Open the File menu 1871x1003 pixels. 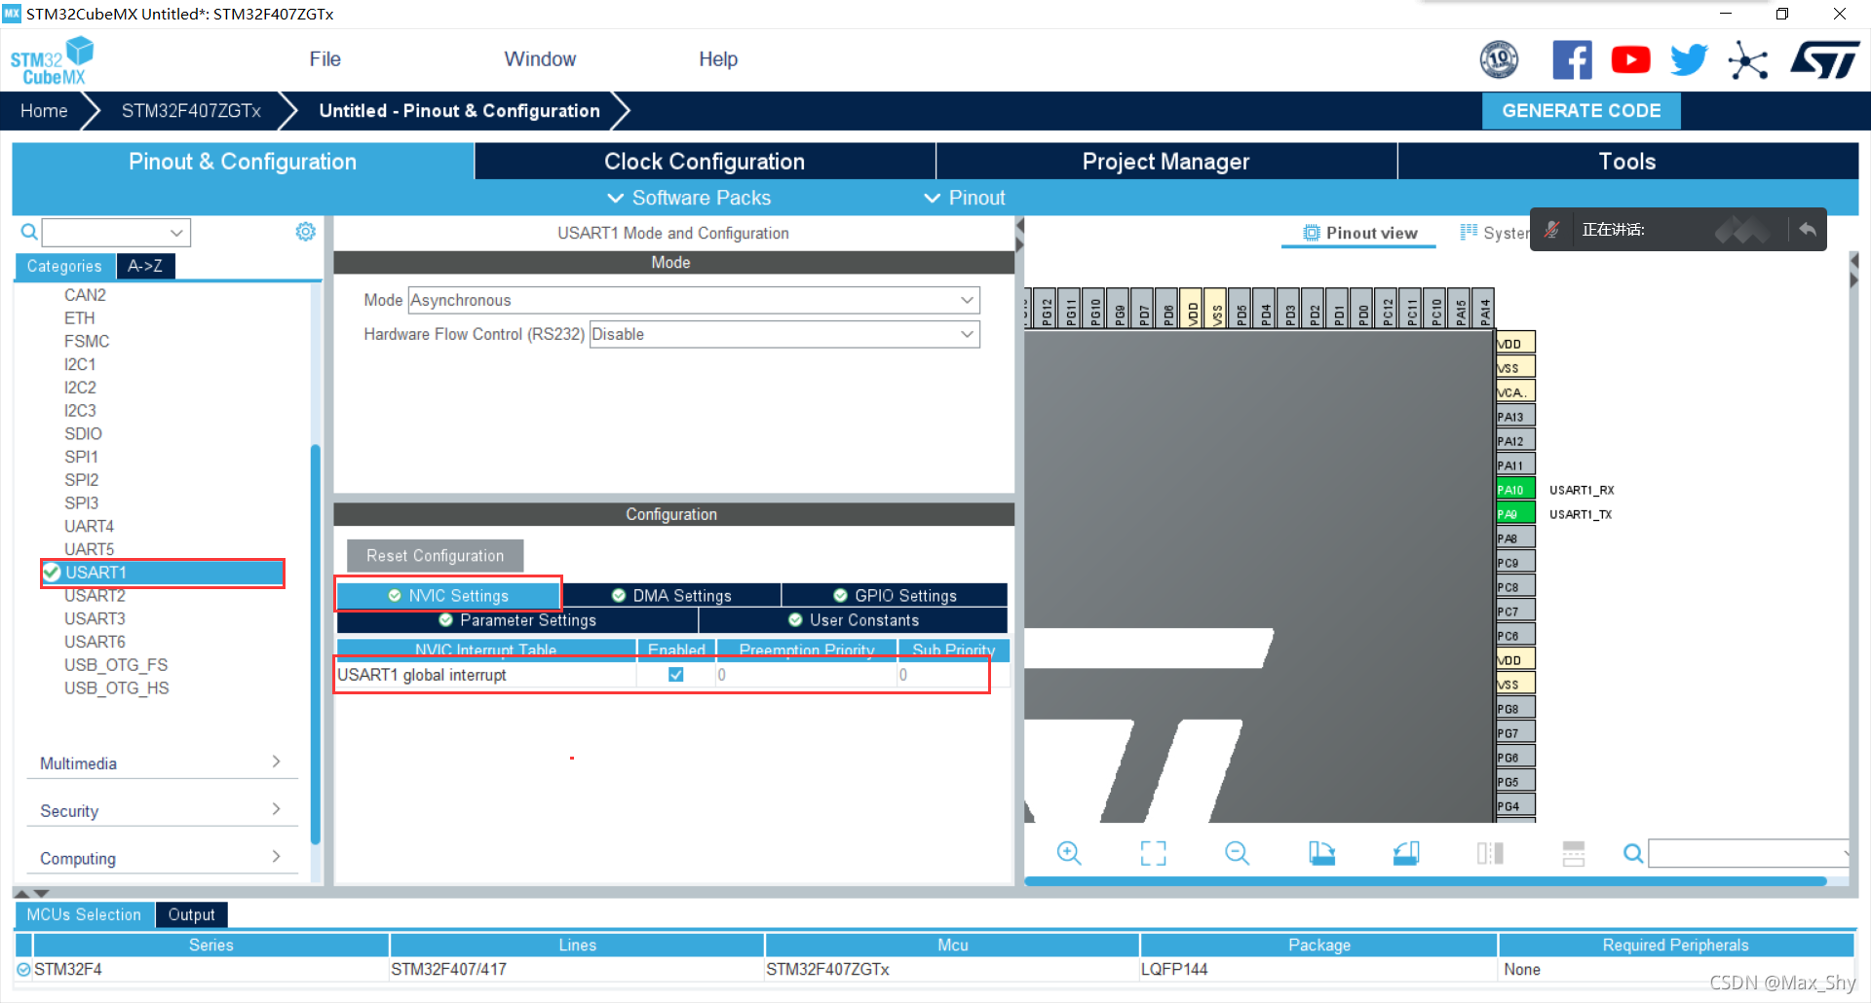325,59
